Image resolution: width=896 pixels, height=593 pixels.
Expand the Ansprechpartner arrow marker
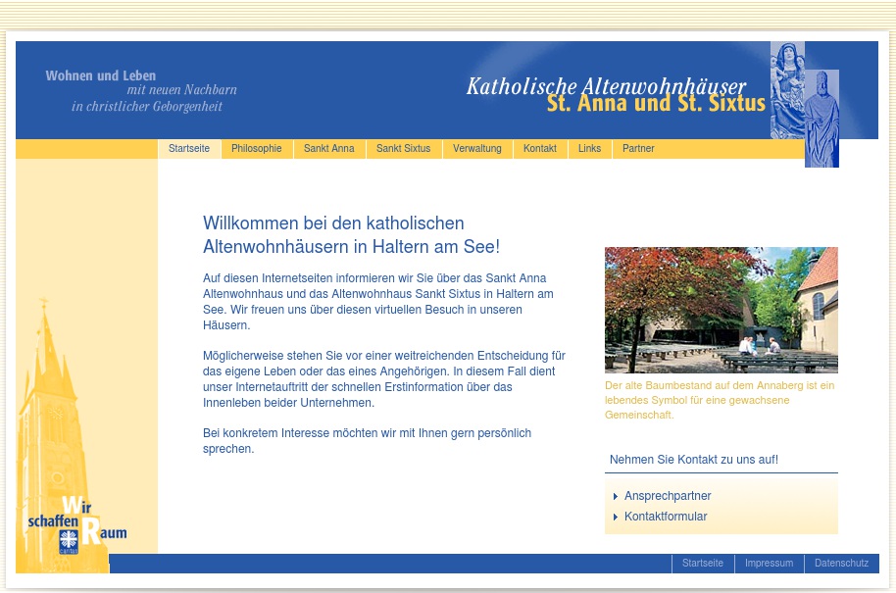point(616,496)
